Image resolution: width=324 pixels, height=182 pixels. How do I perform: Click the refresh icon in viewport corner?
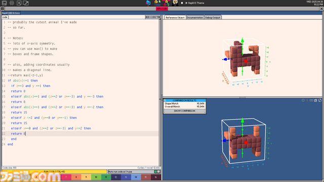click(x=320, y=100)
